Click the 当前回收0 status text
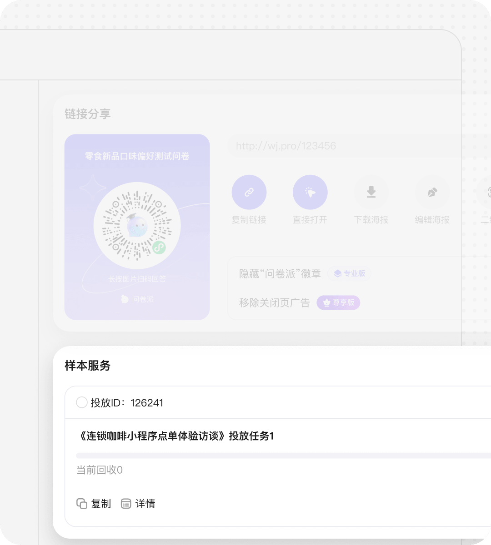491x545 pixels. click(100, 470)
